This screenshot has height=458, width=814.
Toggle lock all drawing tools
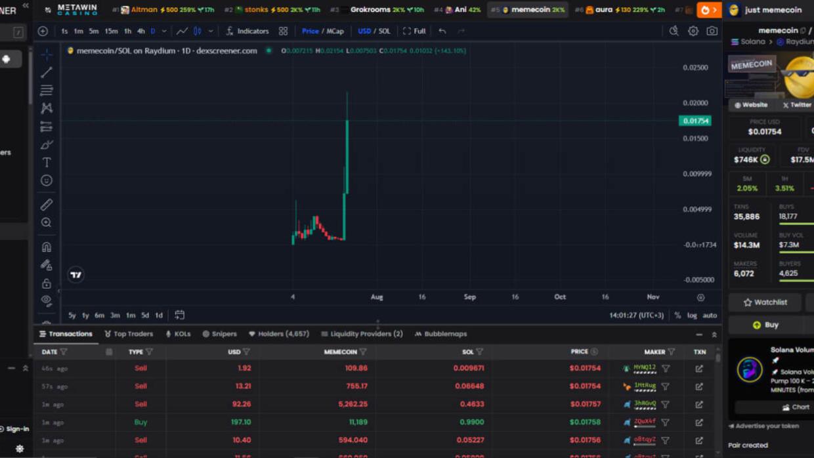click(x=46, y=283)
